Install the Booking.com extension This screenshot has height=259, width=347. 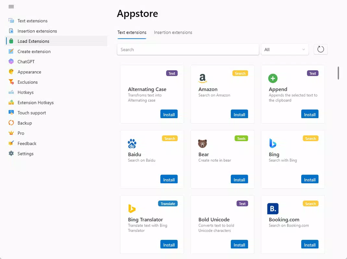(x=310, y=244)
